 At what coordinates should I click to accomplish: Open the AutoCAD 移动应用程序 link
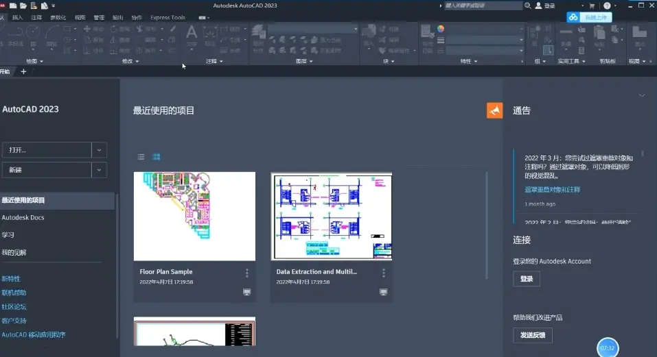click(x=34, y=334)
